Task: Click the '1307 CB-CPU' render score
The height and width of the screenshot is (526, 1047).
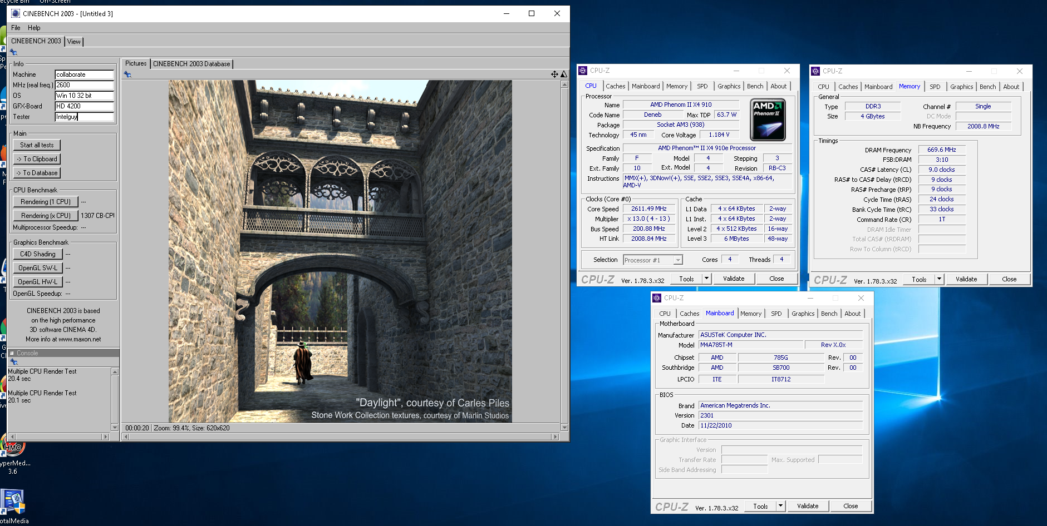Action: (x=97, y=216)
